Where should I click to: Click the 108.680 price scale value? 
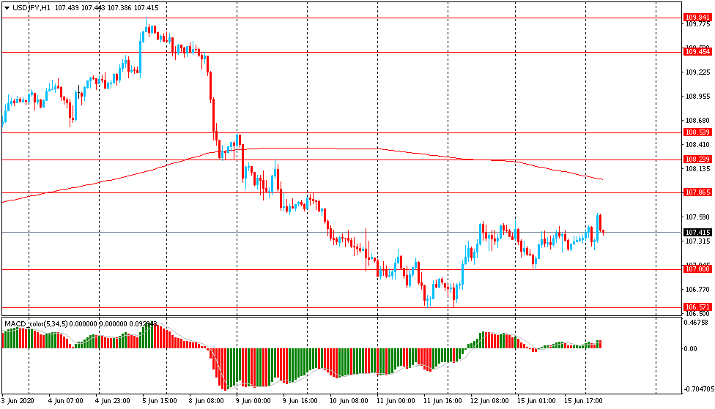[x=697, y=120]
